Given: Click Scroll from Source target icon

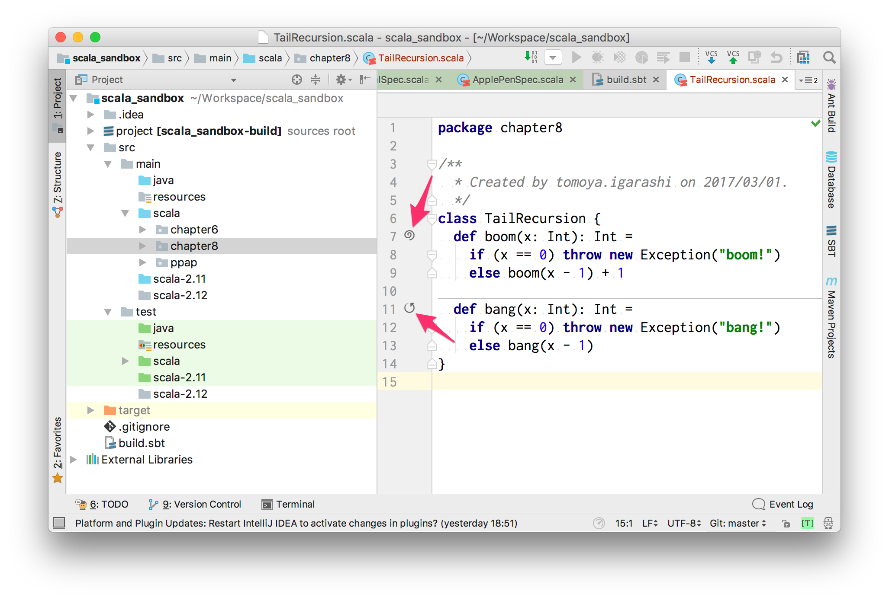Looking at the screenshot, I should (x=296, y=80).
